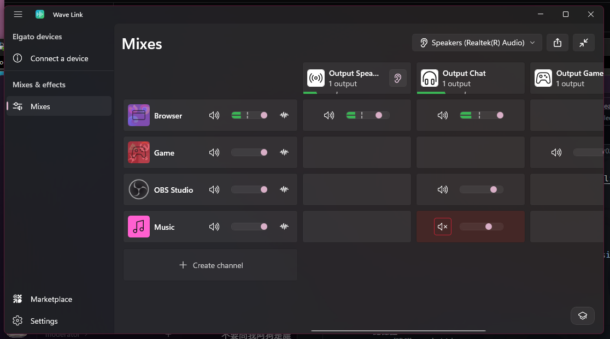
Task: Click the Wave Link app logo
Action: (x=40, y=14)
